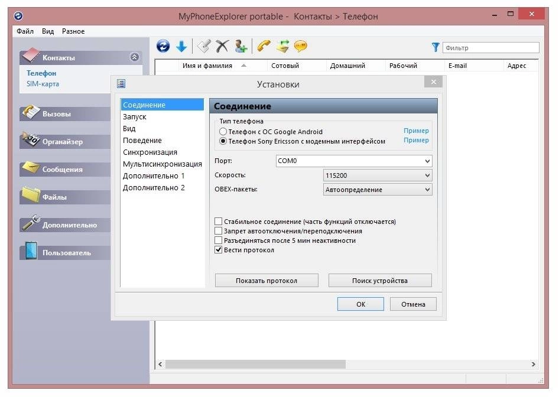Click the Вызовы phone icon in sidebar
This screenshot has width=559, height=400.
[x=31, y=112]
